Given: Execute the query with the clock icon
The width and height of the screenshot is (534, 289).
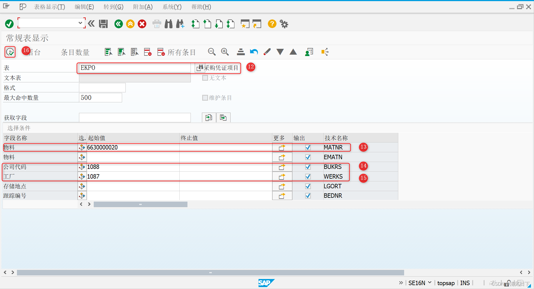Looking at the screenshot, I should pyautogui.click(x=9, y=52).
